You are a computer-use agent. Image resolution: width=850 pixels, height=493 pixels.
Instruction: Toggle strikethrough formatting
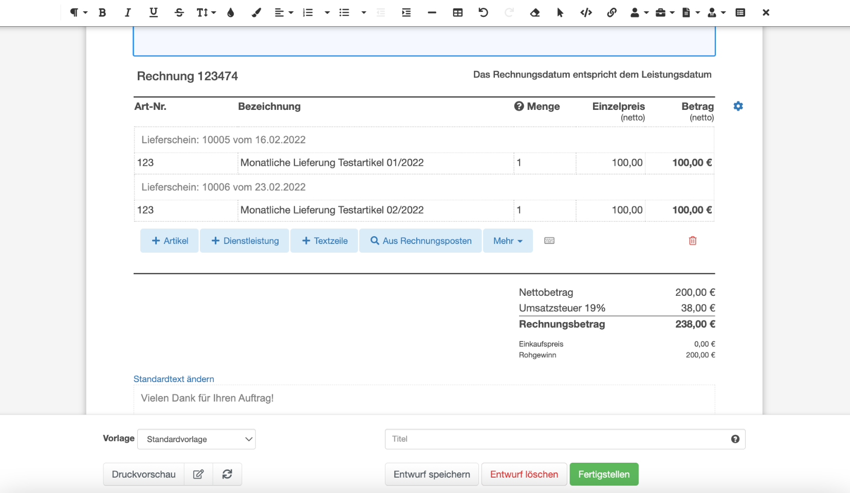(x=179, y=12)
